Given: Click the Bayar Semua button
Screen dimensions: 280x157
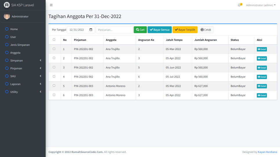Looking at the screenshot, I should pyautogui.click(x=159, y=30).
